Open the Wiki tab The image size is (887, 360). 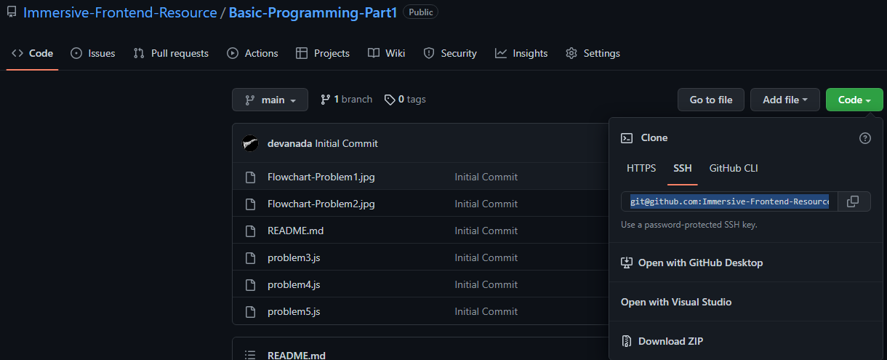386,53
